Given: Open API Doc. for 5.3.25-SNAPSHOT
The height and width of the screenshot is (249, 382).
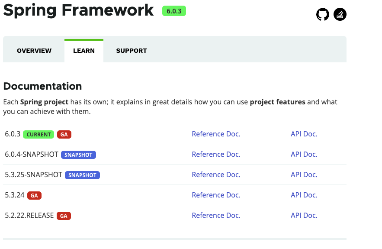Looking at the screenshot, I should click(304, 175).
